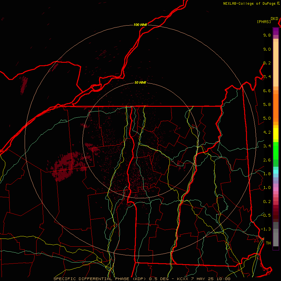Screen dimensions: 281x281
Task: Select the [PHAS] units label
Action: tap(264, 22)
